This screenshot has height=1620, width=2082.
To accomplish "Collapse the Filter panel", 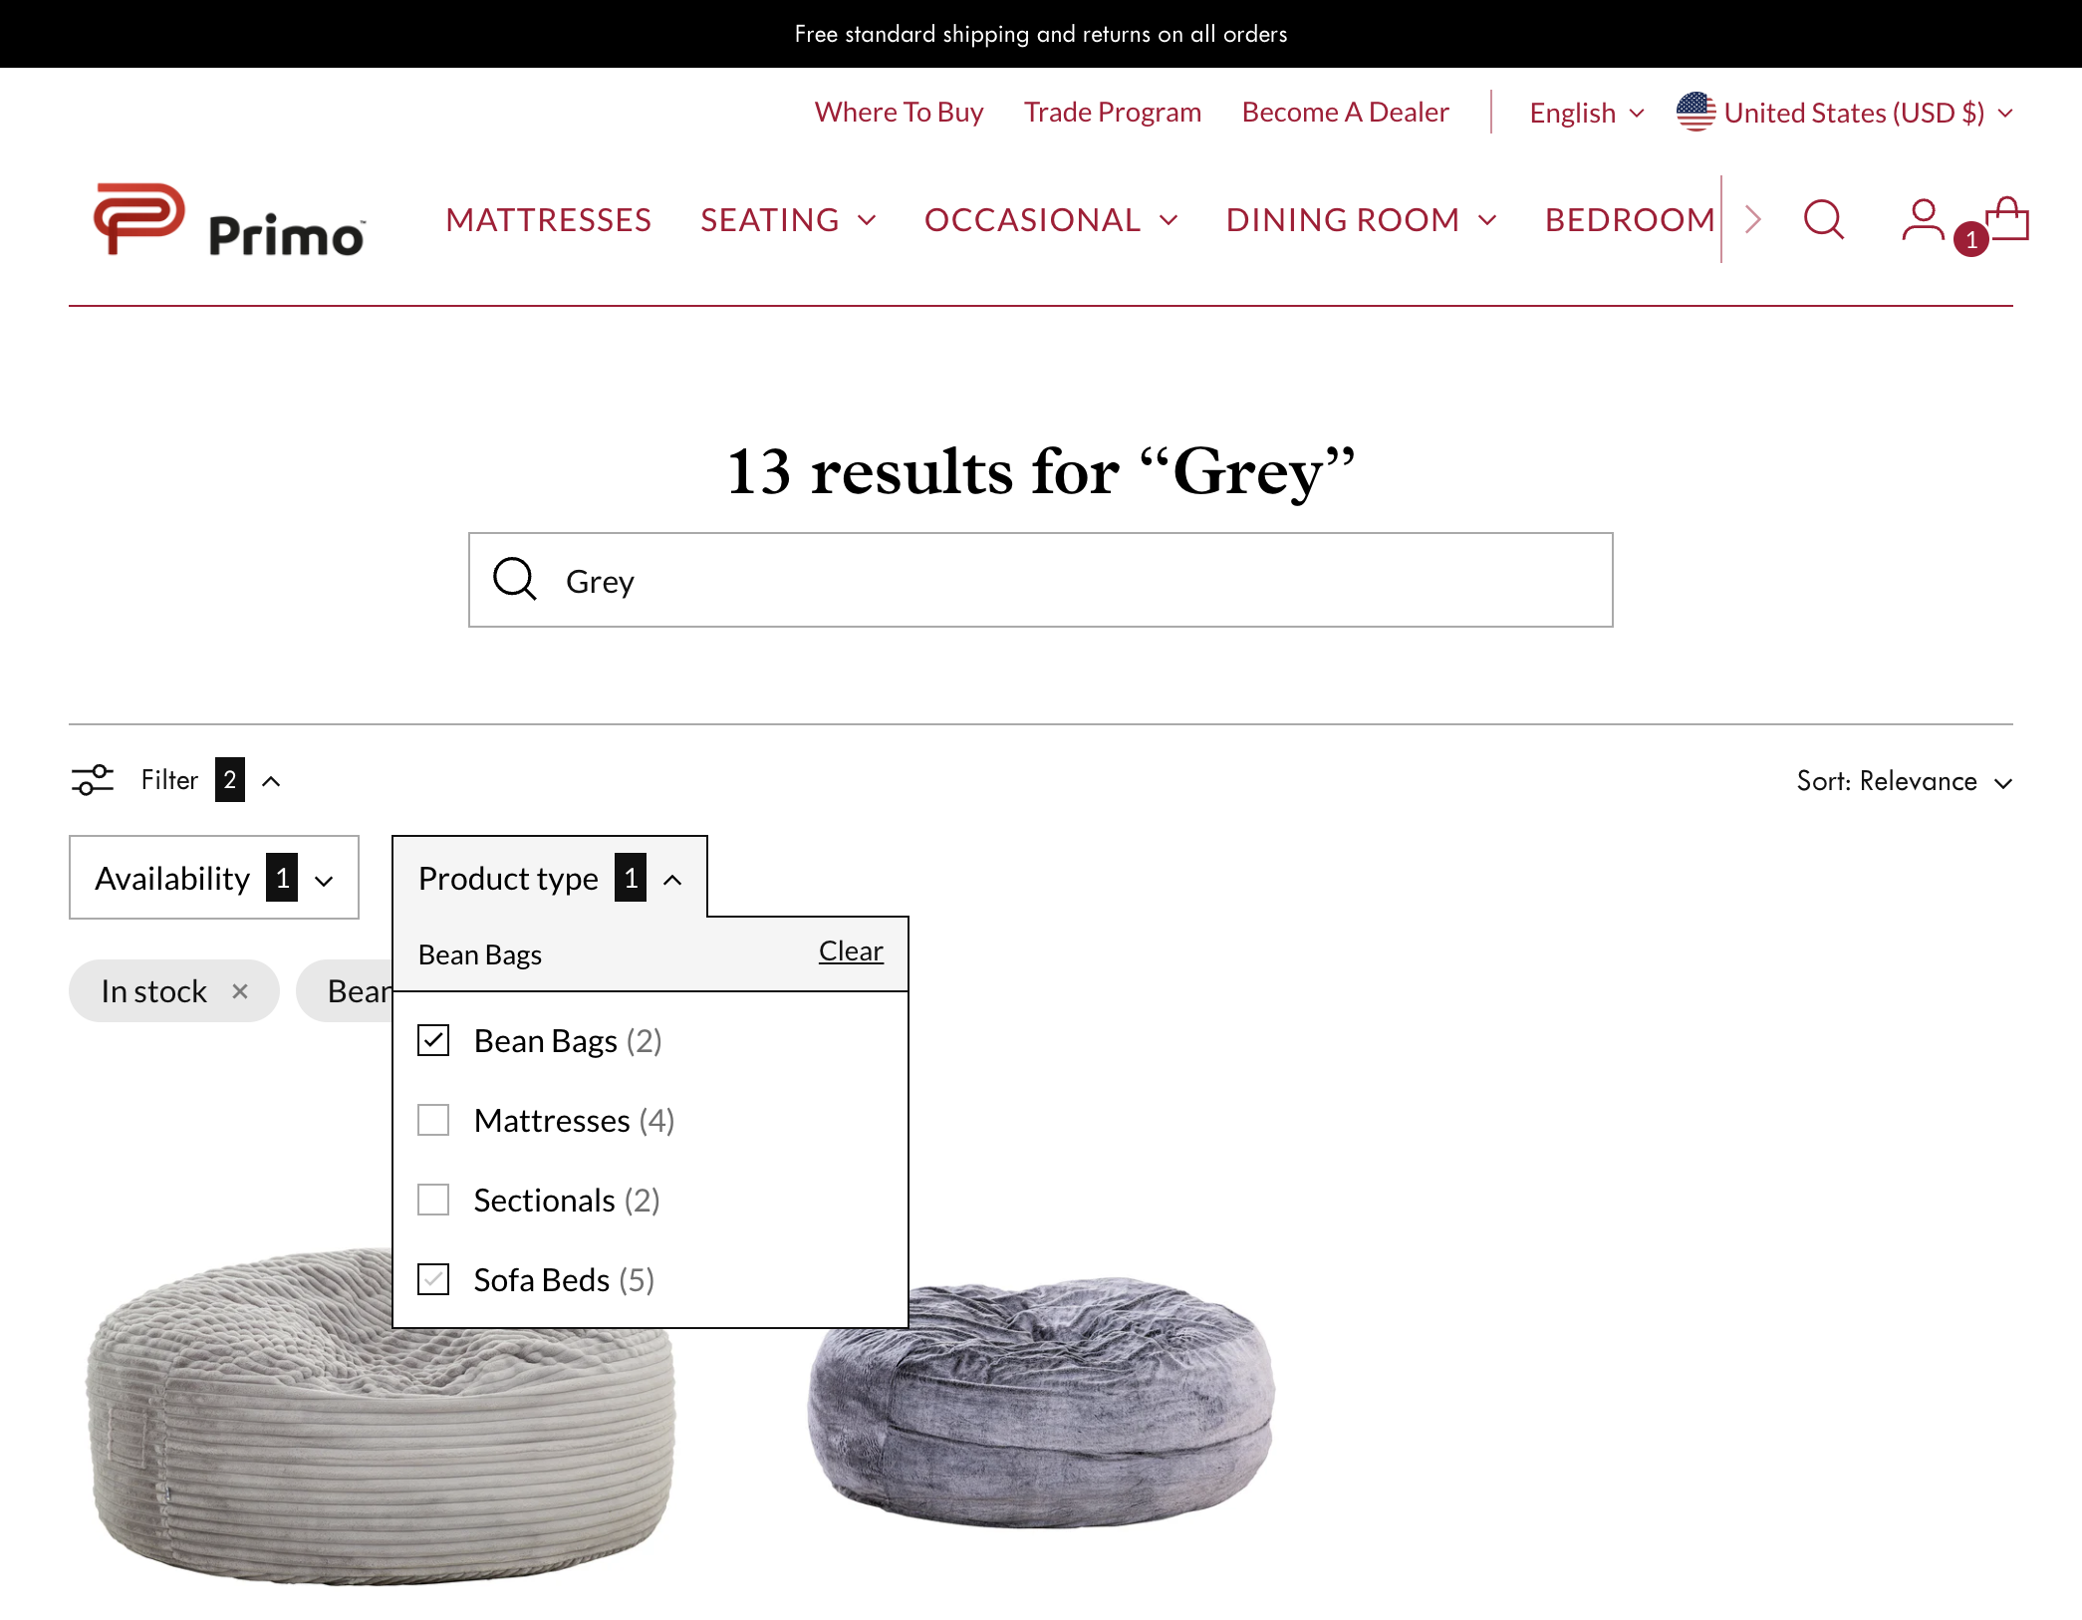I will point(176,779).
